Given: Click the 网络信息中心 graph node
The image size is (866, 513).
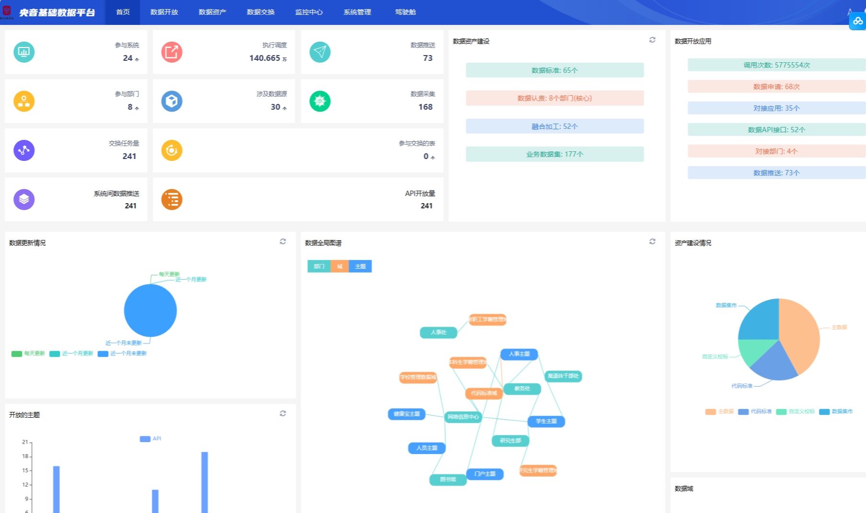Looking at the screenshot, I should 463,417.
